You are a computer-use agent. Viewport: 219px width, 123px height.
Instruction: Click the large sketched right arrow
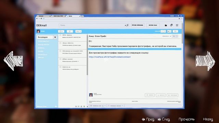coord(205,61)
